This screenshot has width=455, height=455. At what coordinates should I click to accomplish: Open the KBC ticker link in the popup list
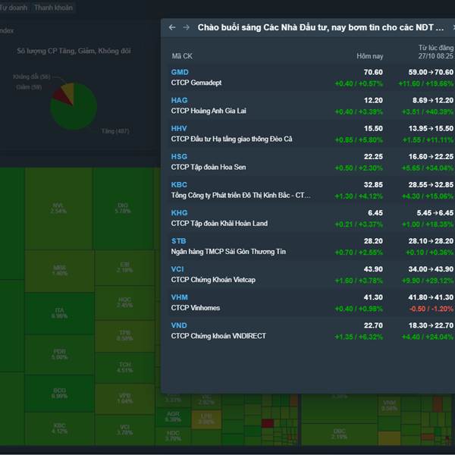click(x=179, y=184)
